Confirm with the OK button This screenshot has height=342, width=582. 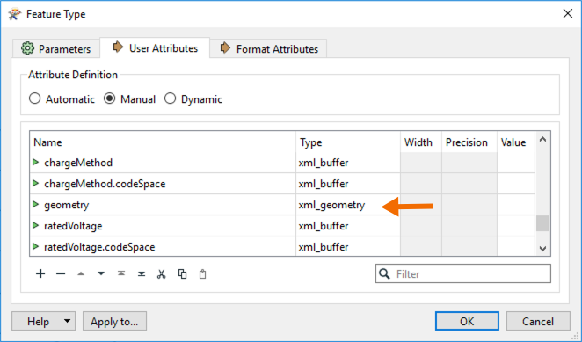[467, 321]
